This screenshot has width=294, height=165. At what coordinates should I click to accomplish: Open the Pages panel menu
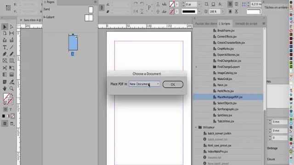tap(95, 2)
